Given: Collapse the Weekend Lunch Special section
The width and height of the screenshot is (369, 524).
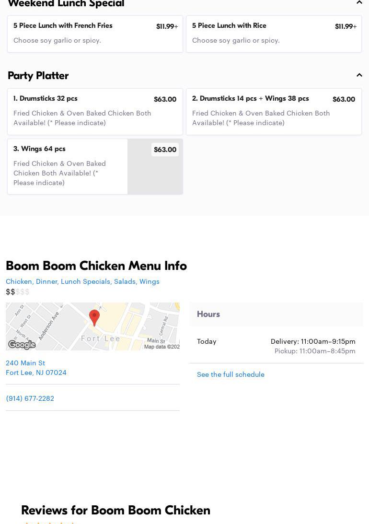Looking at the screenshot, I should point(359,3).
